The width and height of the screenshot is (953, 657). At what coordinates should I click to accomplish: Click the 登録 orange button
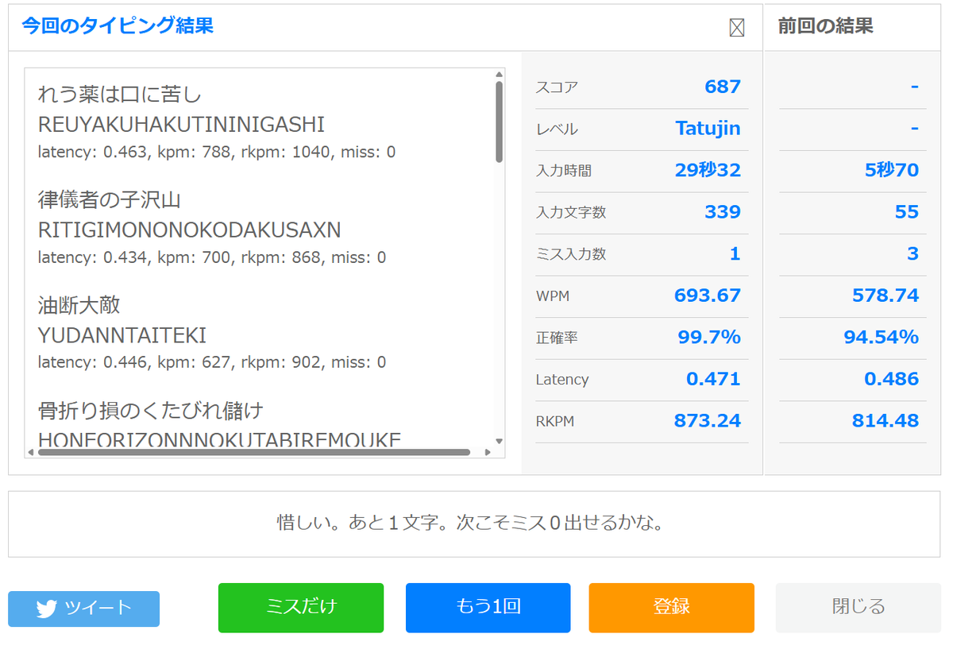coord(672,608)
